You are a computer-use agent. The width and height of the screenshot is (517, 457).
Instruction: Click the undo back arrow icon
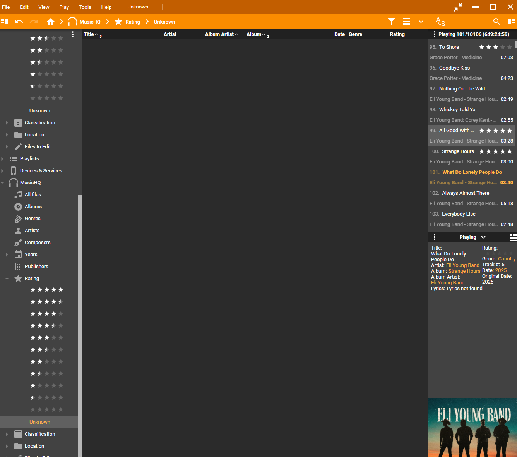19,22
